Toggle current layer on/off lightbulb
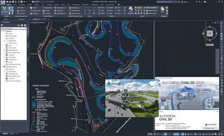The image size is (224, 136). 136,8
